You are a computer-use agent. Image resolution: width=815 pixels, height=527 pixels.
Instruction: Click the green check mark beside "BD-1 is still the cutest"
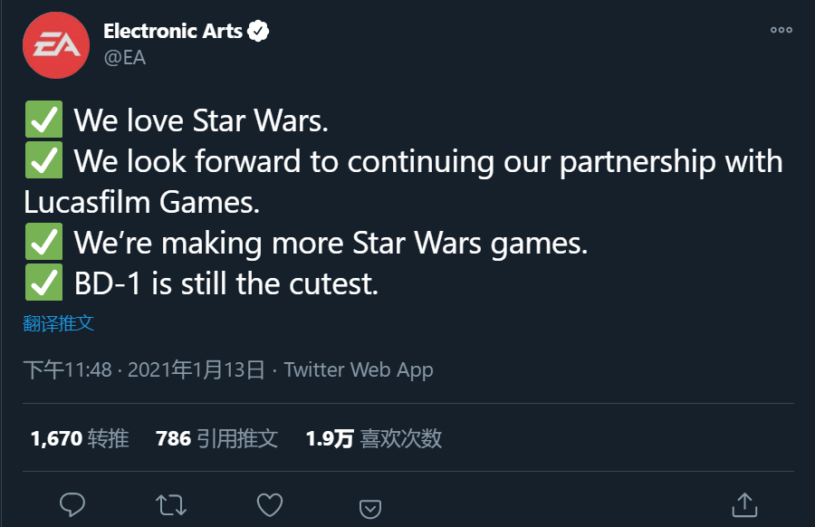(43, 283)
